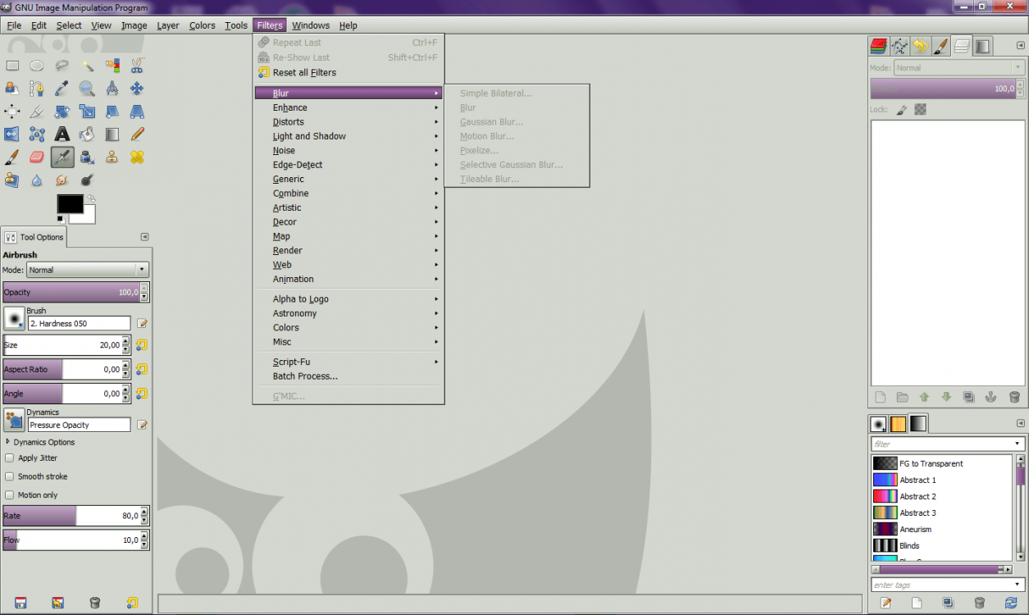This screenshot has width=1029, height=615.
Task: Open the Layers dock tab menu arrow
Action: click(x=1020, y=46)
